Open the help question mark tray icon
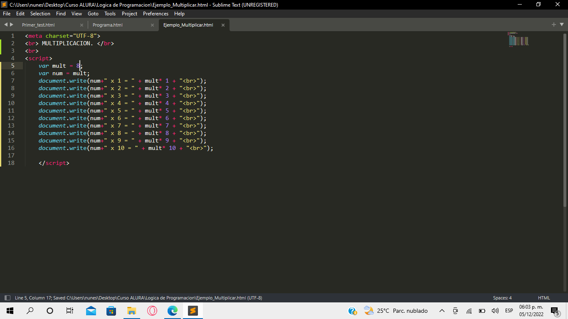Viewport: 568px width, 319px height. (x=352, y=311)
